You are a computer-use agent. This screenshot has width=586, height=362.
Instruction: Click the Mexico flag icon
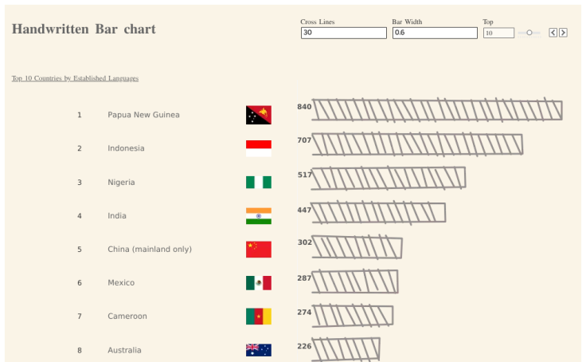[259, 283]
